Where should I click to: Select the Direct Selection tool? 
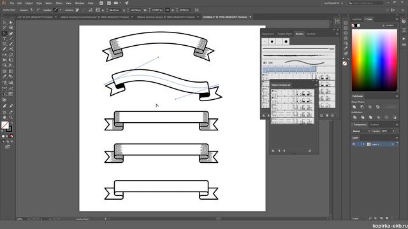(x=11, y=23)
